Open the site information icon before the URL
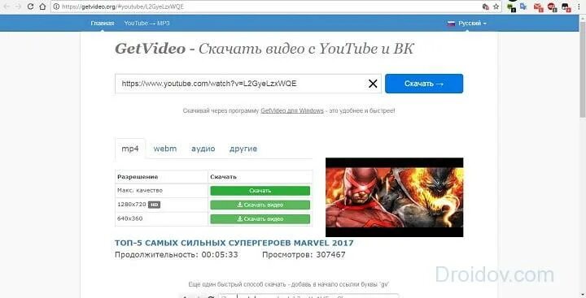 56,6
